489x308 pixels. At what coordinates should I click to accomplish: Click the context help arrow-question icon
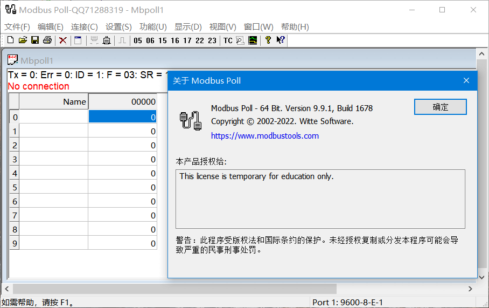[x=281, y=40]
